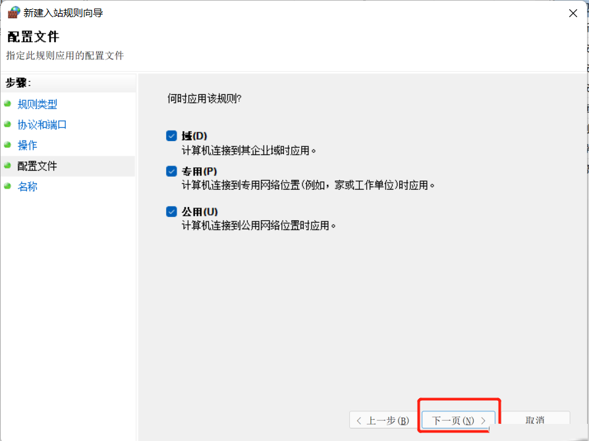This screenshot has height=441, width=589.
Task: Click the green bullet beside 配置文件
Action: (x=7, y=165)
